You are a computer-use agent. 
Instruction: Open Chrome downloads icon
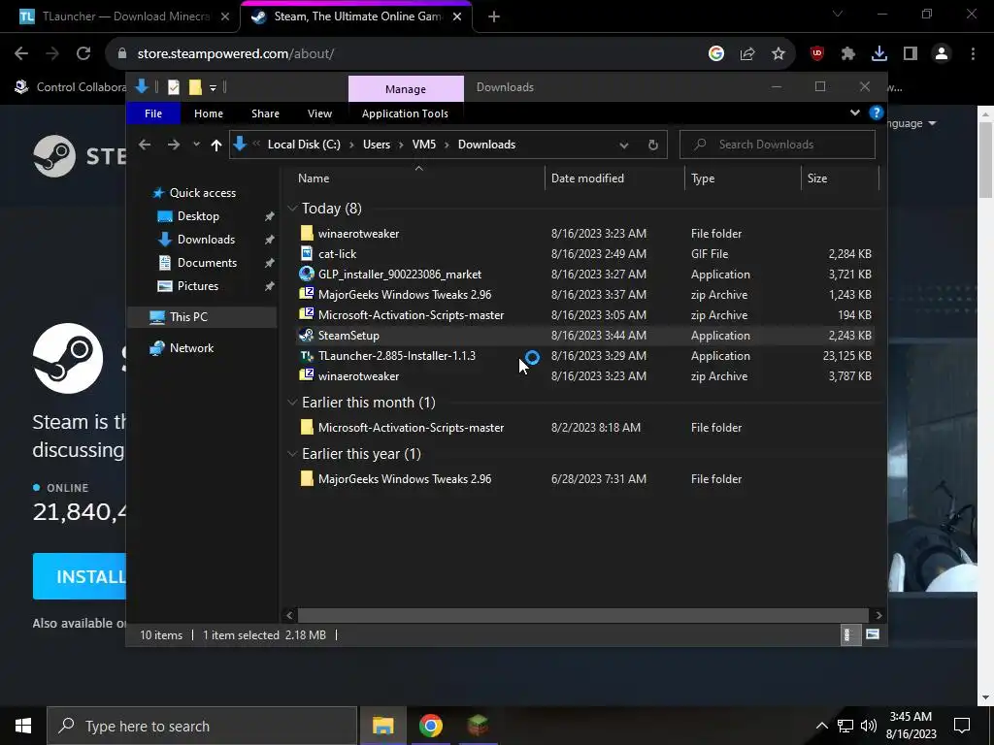pos(879,54)
